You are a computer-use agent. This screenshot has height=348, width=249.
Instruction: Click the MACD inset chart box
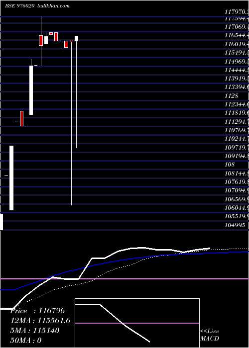click(137, 323)
